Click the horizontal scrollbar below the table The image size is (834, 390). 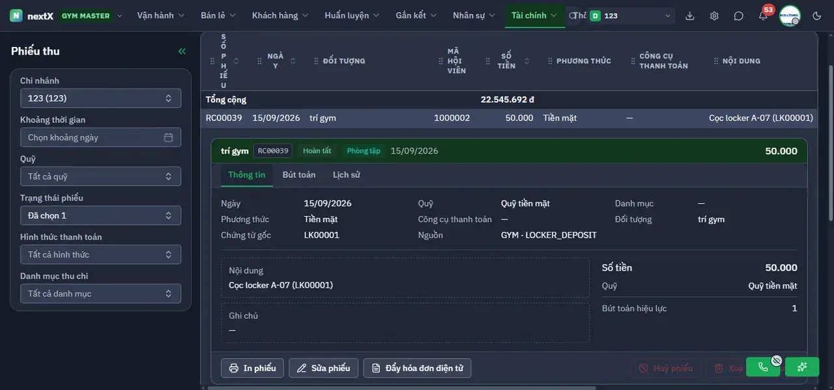pyautogui.click(x=401, y=387)
